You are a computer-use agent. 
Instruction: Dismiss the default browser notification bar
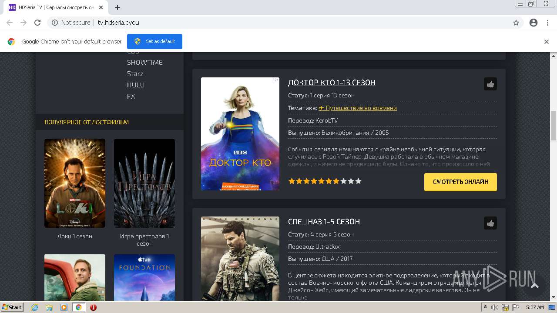pyautogui.click(x=547, y=42)
